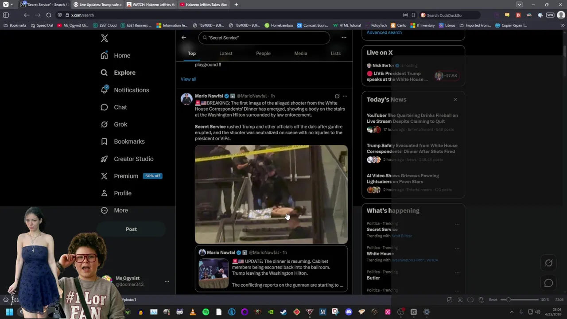The width and height of the screenshot is (567, 319).
Task: Open options for Butler trend
Action: coord(457,272)
